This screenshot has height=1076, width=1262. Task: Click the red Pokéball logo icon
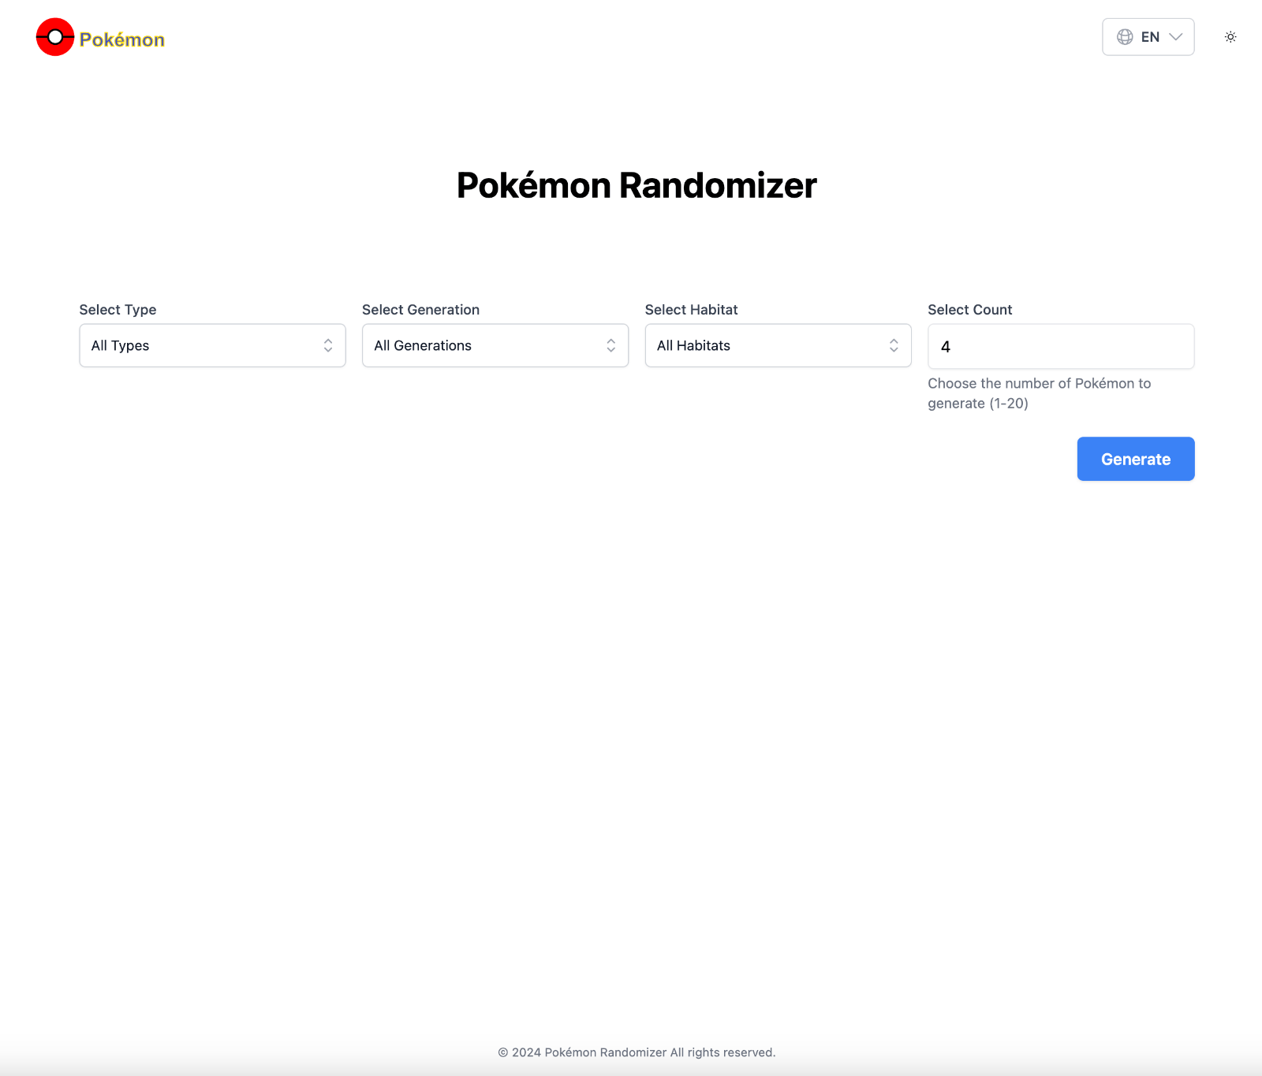55,37
